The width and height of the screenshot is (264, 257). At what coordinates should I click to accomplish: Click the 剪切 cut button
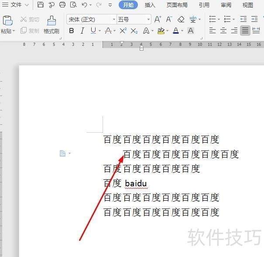[x=30, y=20]
